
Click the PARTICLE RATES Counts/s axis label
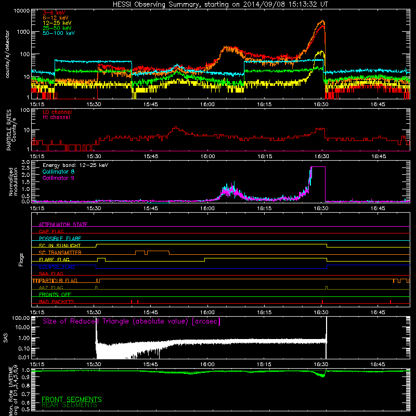pyautogui.click(x=11, y=129)
